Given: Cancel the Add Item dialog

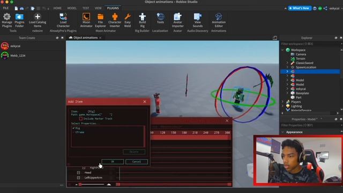Looking at the screenshot, I should tap(137, 161).
